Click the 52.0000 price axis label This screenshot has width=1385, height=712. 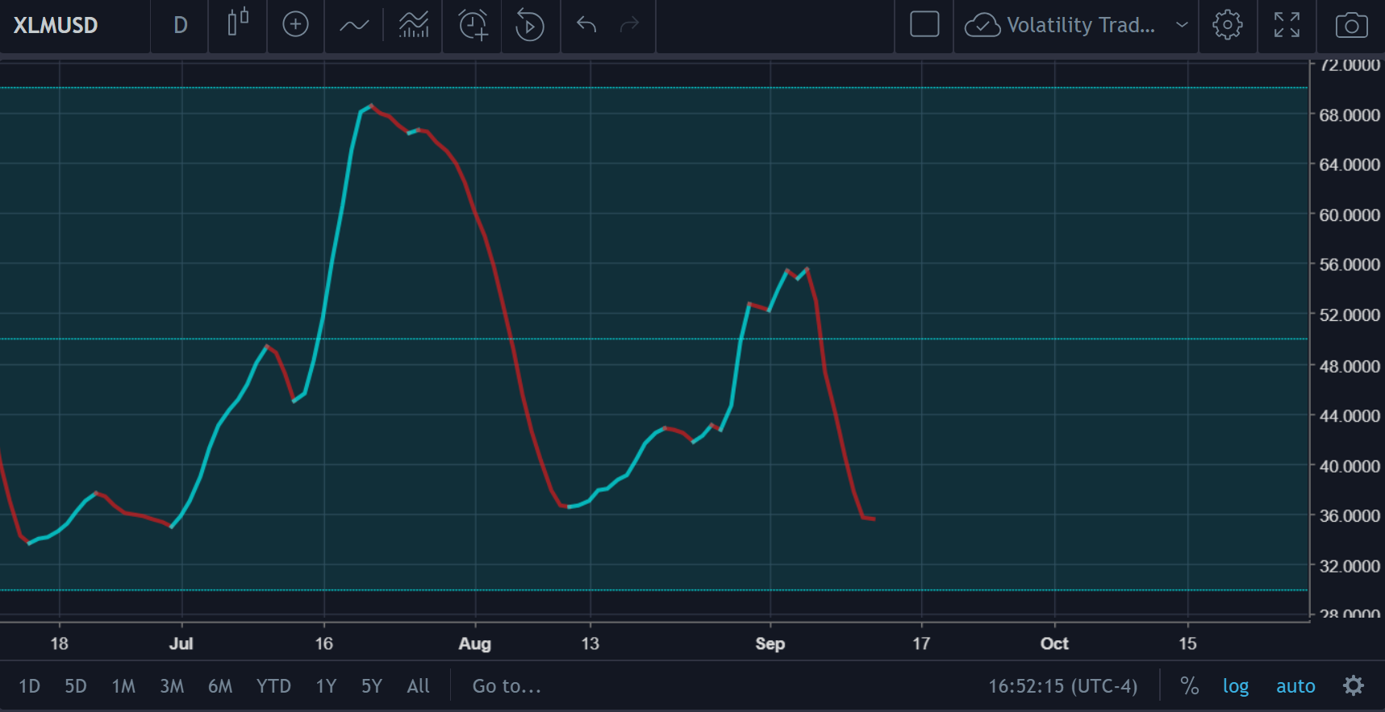pyautogui.click(x=1350, y=315)
